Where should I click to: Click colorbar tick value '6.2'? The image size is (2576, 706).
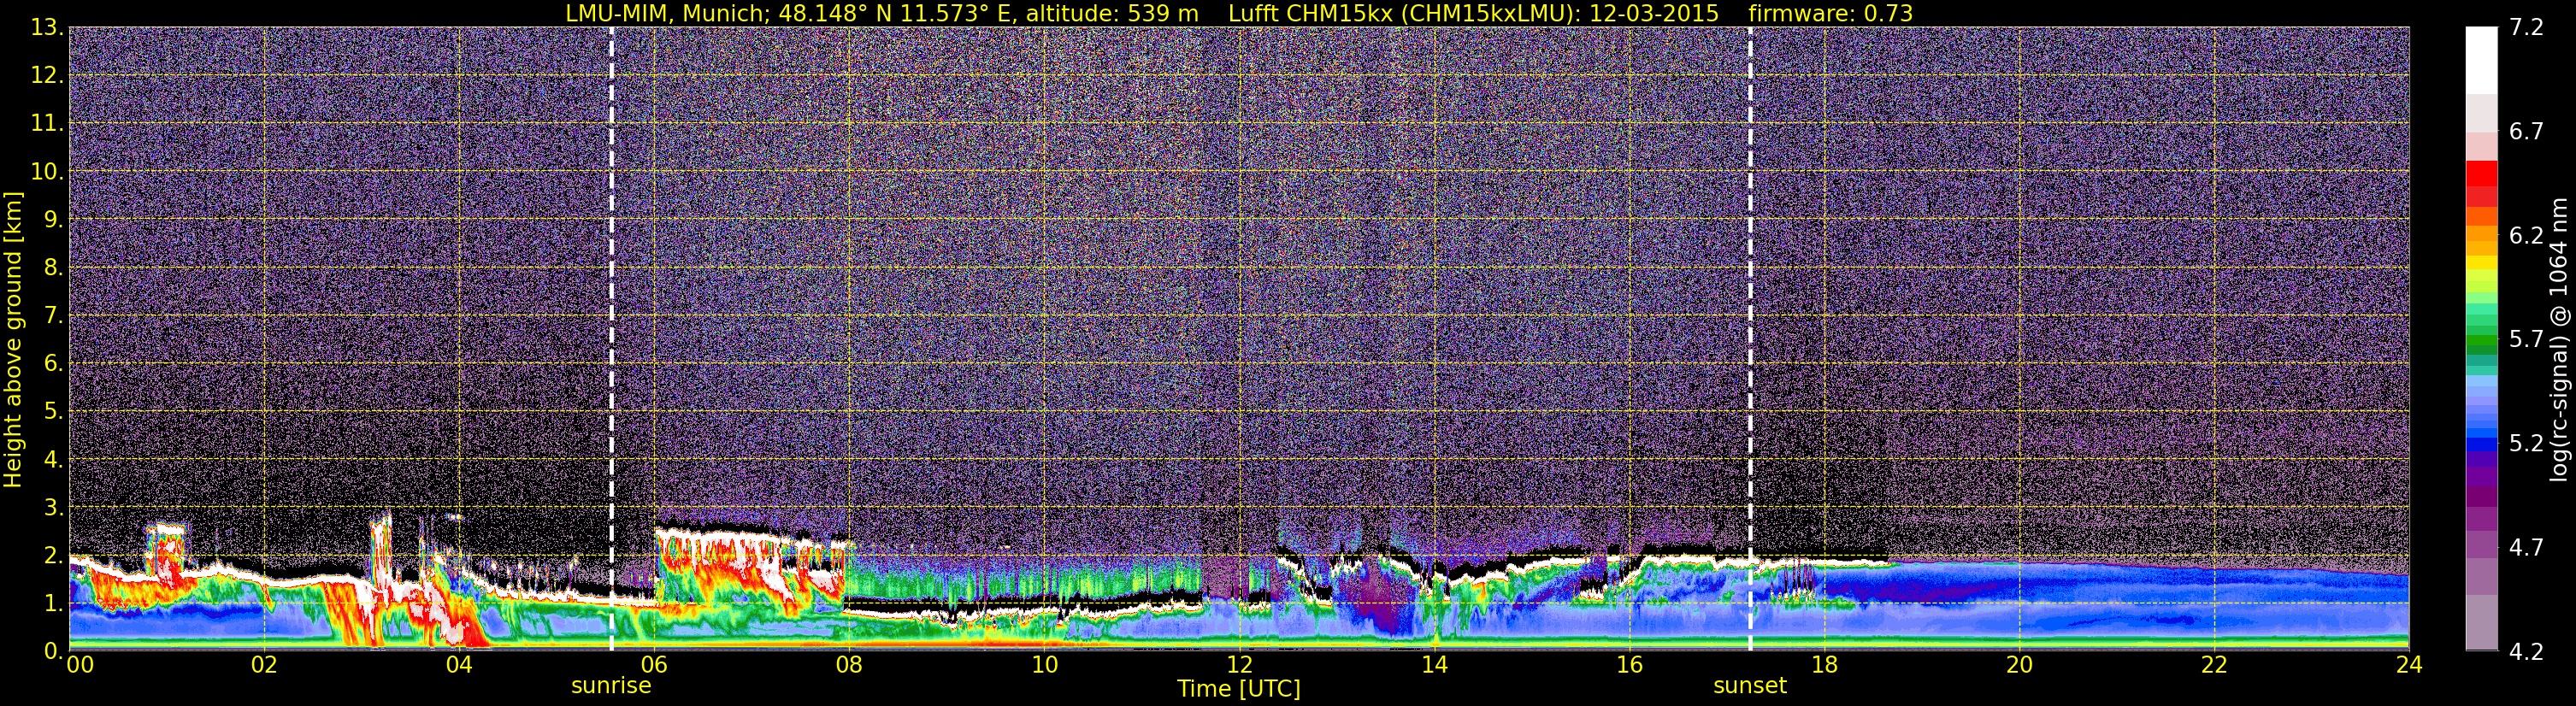tap(2526, 236)
